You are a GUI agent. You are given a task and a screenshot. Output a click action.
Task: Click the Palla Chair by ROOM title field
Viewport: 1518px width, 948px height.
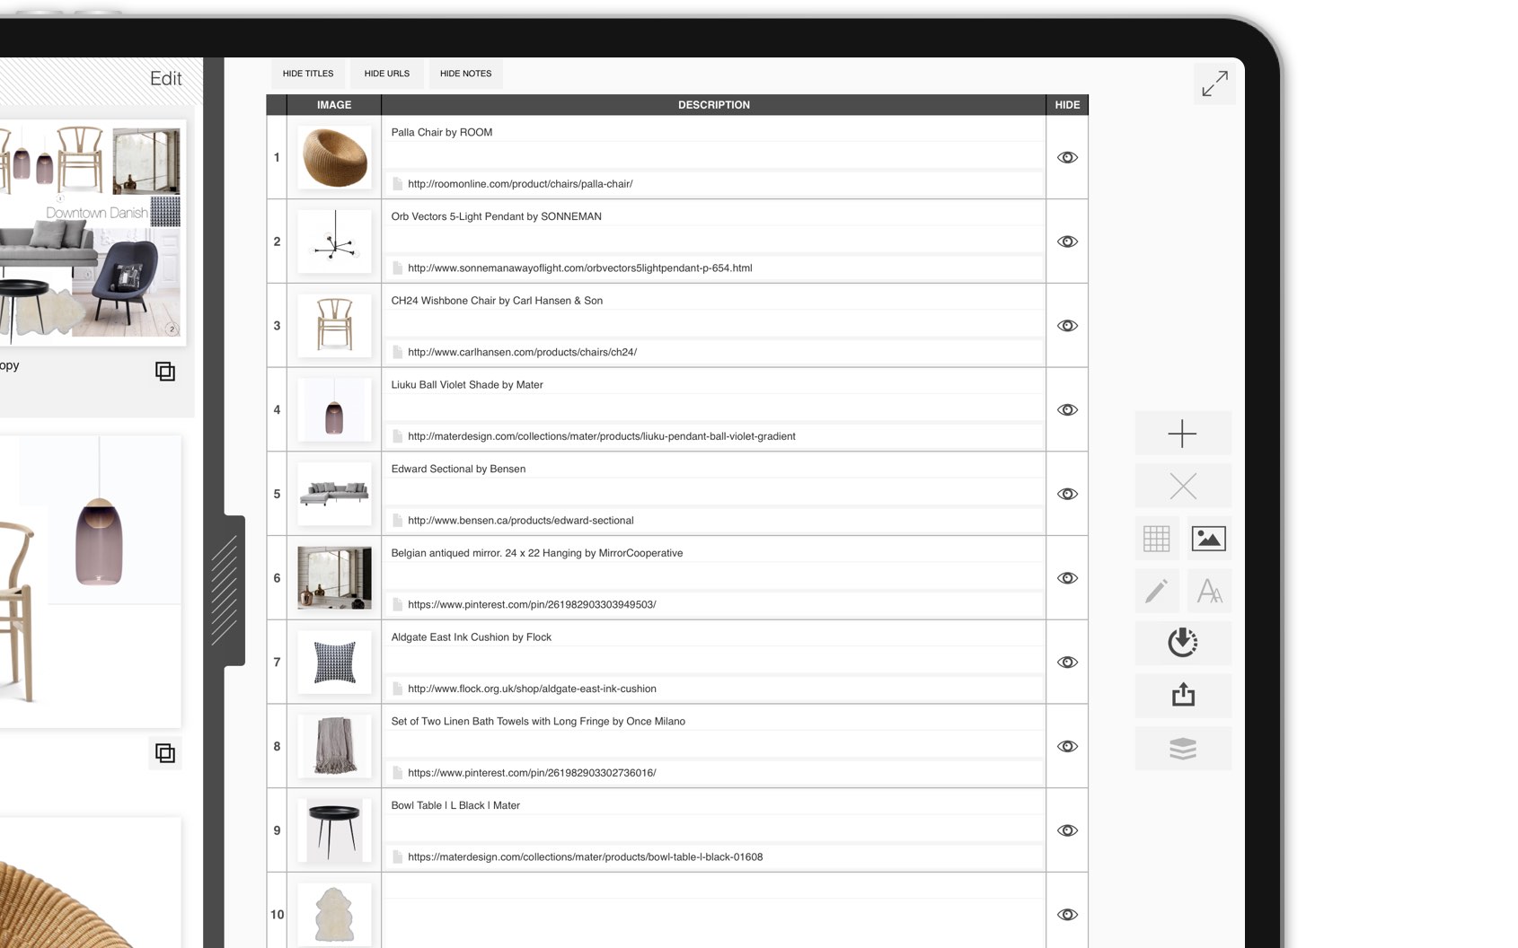(x=714, y=132)
